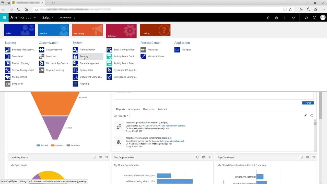Open Security under System
This screenshot has height=184, width=327.
(x=88, y=56)
